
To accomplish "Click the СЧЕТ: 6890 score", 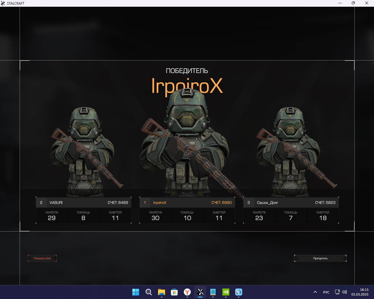I will coord(222,203).
